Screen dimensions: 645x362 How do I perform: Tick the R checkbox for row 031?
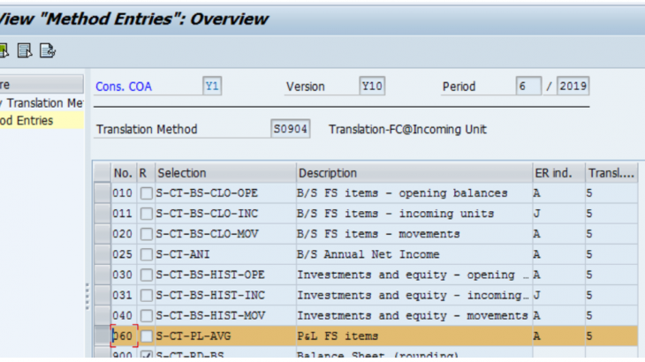pyautogui.click(x=146, y=295)
